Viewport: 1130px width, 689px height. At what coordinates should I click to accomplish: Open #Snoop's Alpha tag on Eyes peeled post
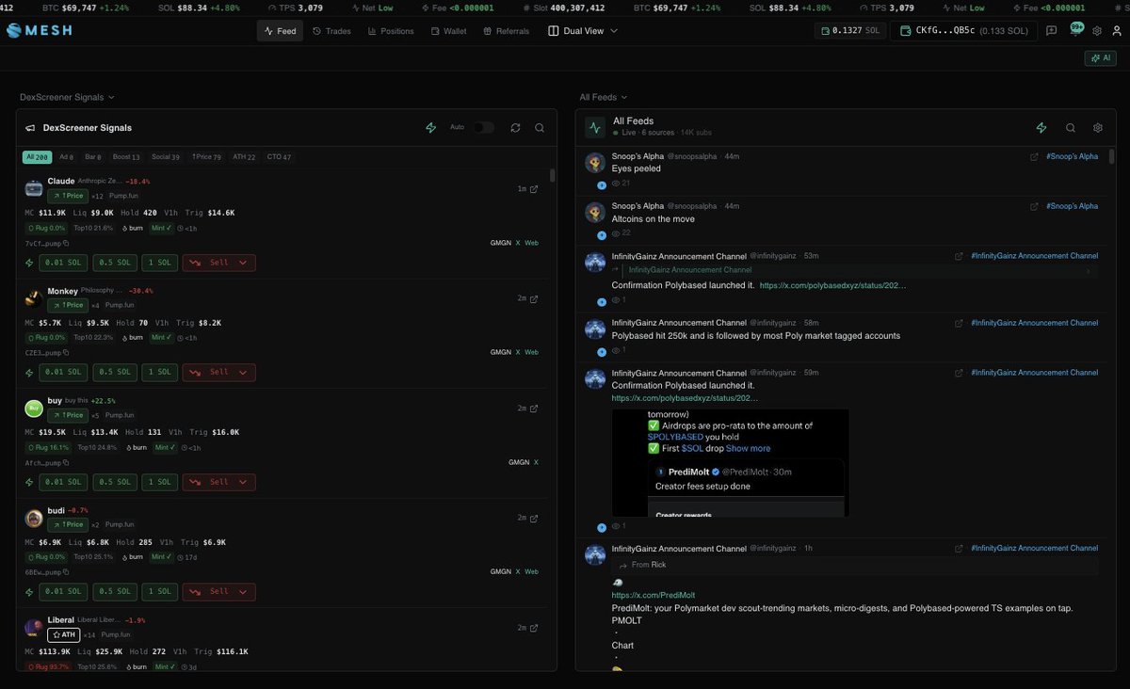(1072, 156)
